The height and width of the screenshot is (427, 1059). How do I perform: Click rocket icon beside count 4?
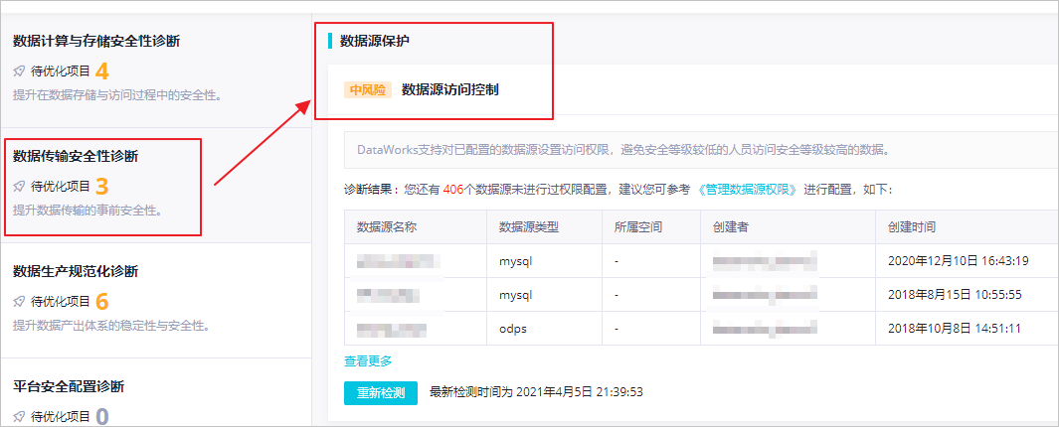(19, 71)
